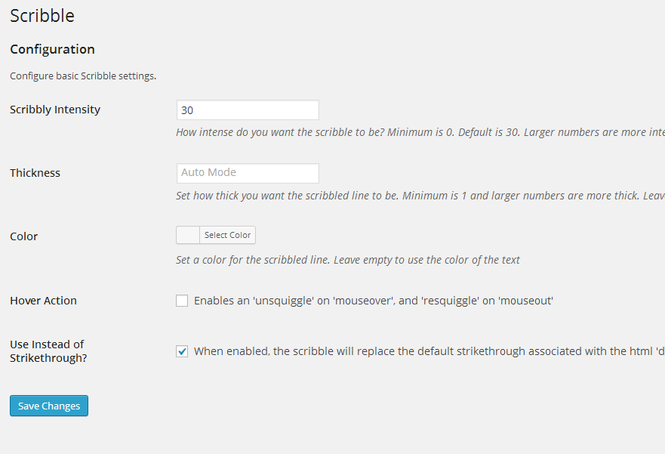Click the Configuration section heading

52,49
